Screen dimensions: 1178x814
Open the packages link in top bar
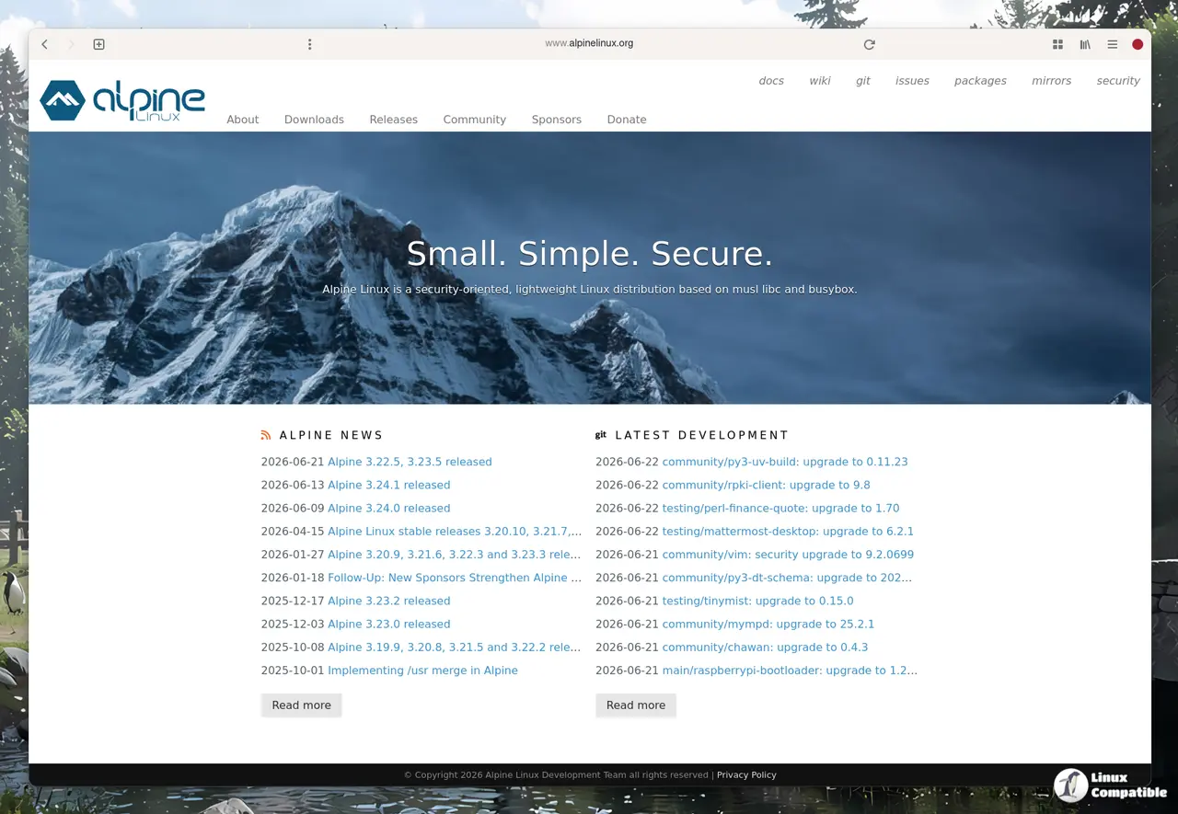(x=980, y=81)
